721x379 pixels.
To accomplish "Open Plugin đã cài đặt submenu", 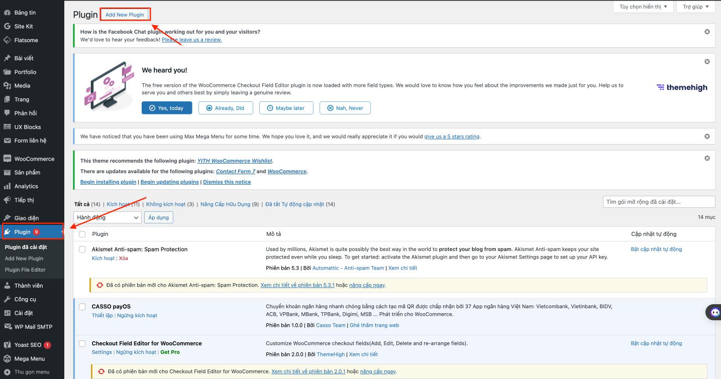I will pyautogui.click(x=26, y=247).
